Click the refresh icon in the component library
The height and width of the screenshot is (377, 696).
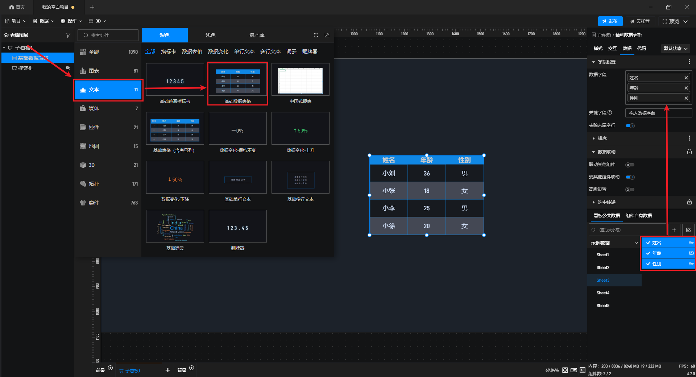316,35
